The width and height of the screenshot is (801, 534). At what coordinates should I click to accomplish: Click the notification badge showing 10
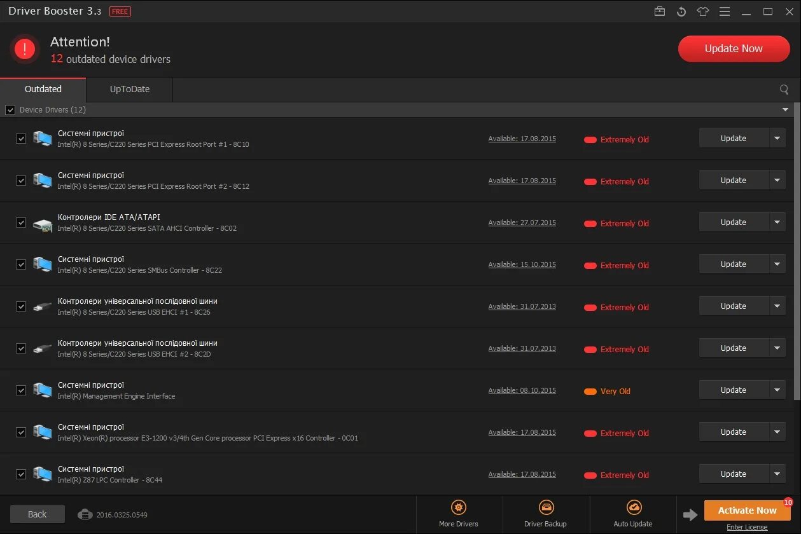(788, 502)
